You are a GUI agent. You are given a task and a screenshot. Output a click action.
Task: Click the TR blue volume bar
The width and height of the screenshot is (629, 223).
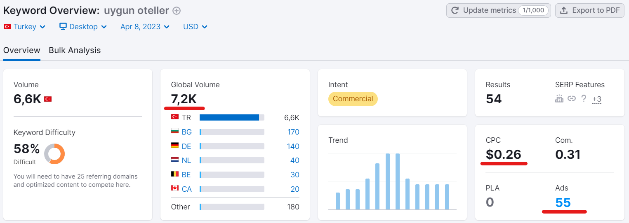tap(229, 118)
